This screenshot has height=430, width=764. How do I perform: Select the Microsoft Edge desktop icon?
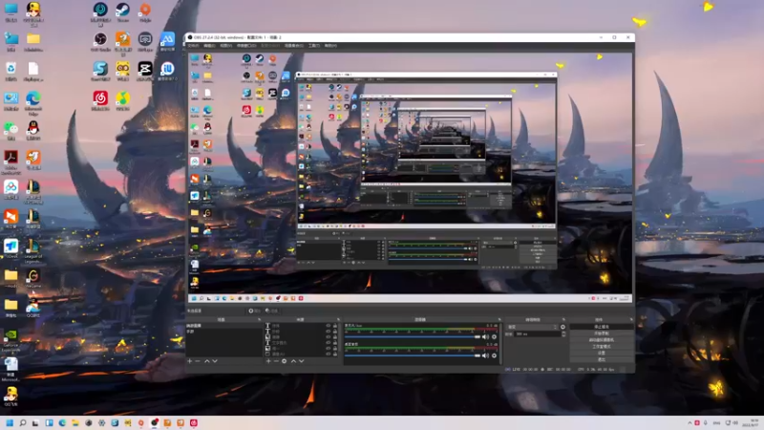(x=33, y=103)
